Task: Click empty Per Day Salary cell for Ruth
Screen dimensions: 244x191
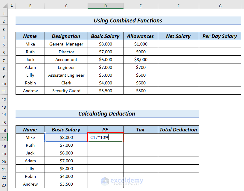Action: [220, 52]
